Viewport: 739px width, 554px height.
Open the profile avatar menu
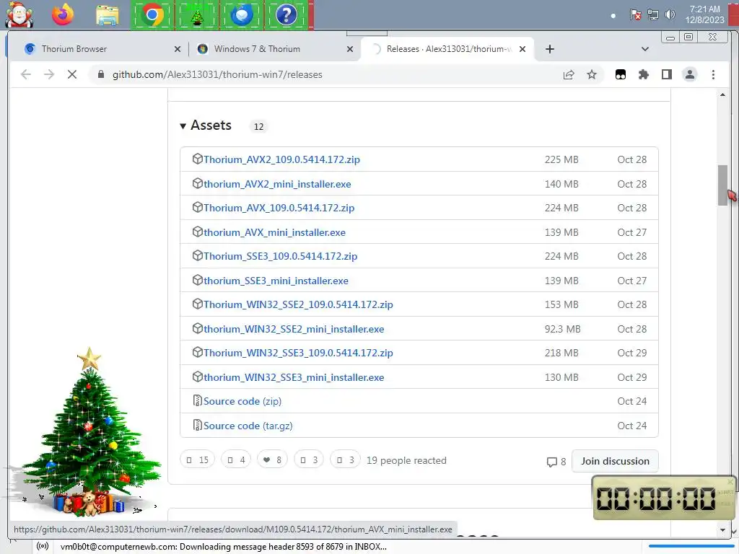(x=689, y=74)
